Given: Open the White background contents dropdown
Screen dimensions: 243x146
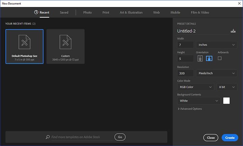Looking at the screenshot, I should 199,101.
